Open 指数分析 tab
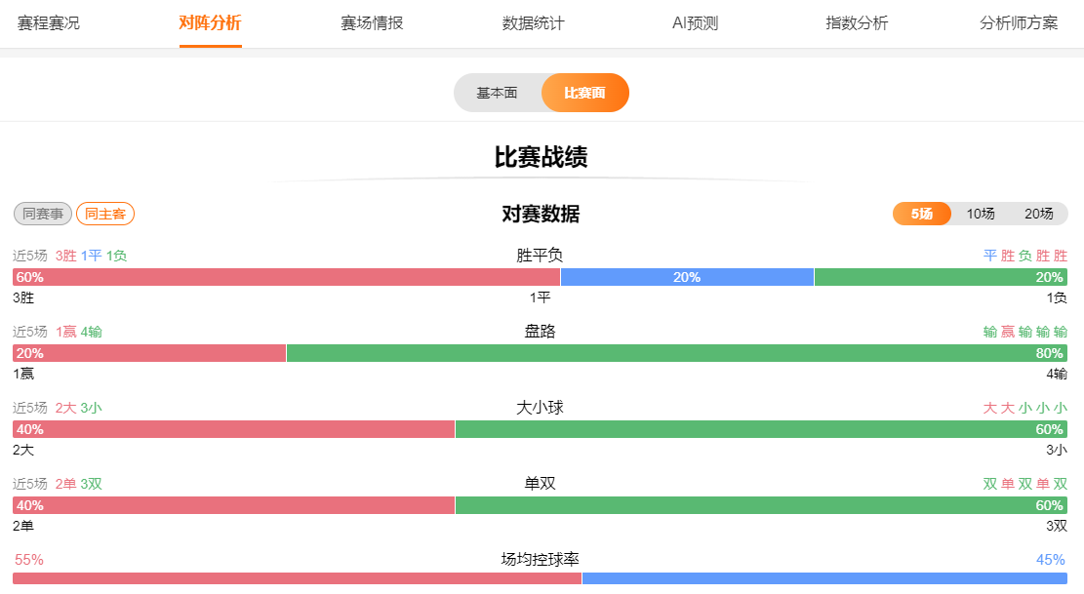This screenshot has height=594, width=1084. click(857, 23)
